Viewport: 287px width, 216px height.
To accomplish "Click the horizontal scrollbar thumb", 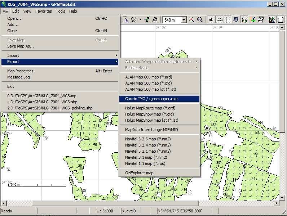I will 115,203.
